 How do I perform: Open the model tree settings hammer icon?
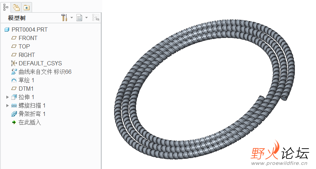tap(64, 18)
